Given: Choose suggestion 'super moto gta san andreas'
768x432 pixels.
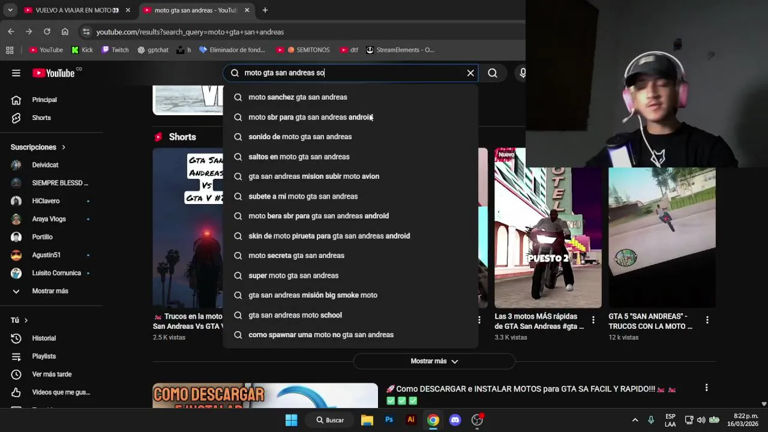Looking at the screenshot, I should point(350,275).
